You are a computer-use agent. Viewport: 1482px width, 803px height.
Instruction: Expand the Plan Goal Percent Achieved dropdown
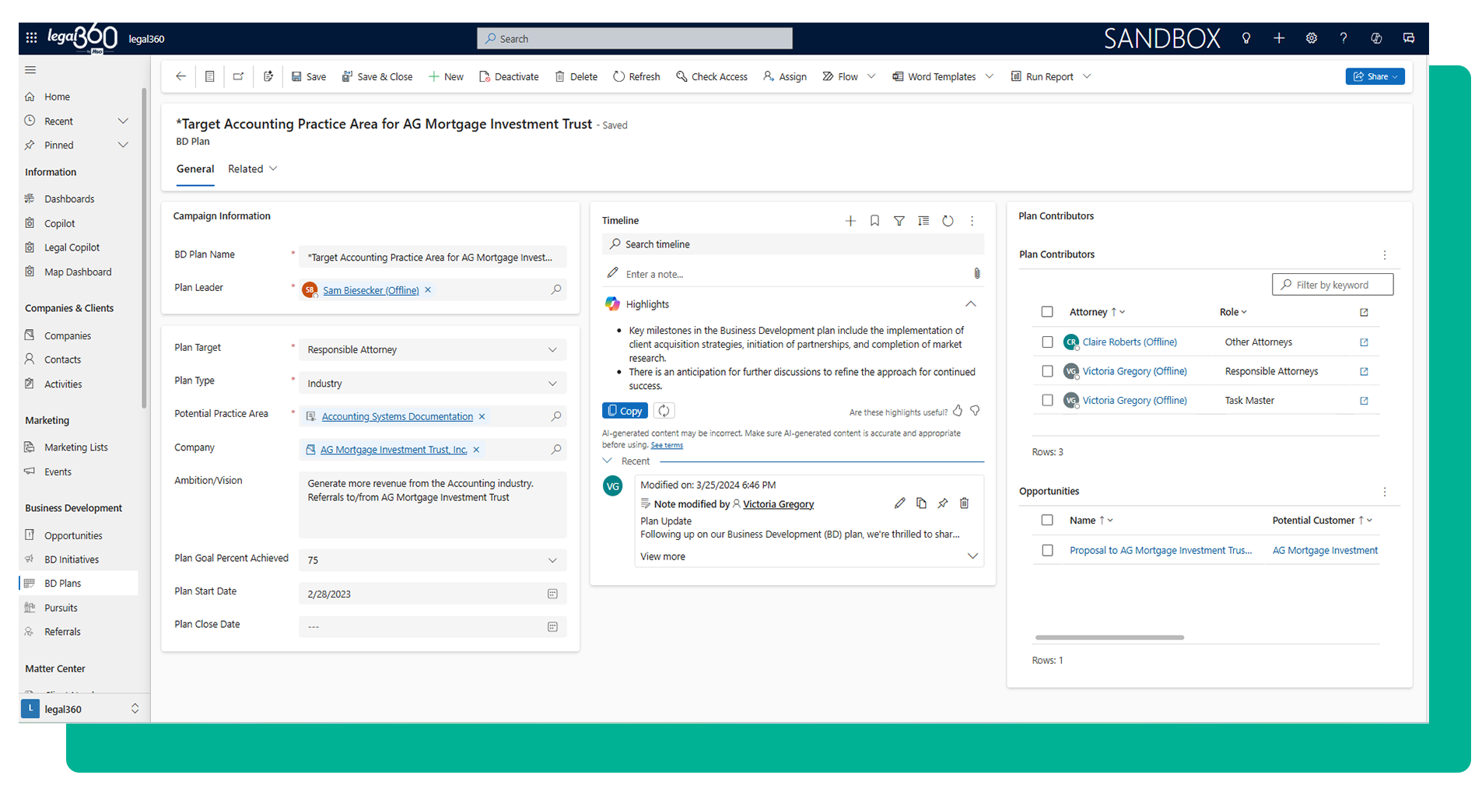point(552,560)
